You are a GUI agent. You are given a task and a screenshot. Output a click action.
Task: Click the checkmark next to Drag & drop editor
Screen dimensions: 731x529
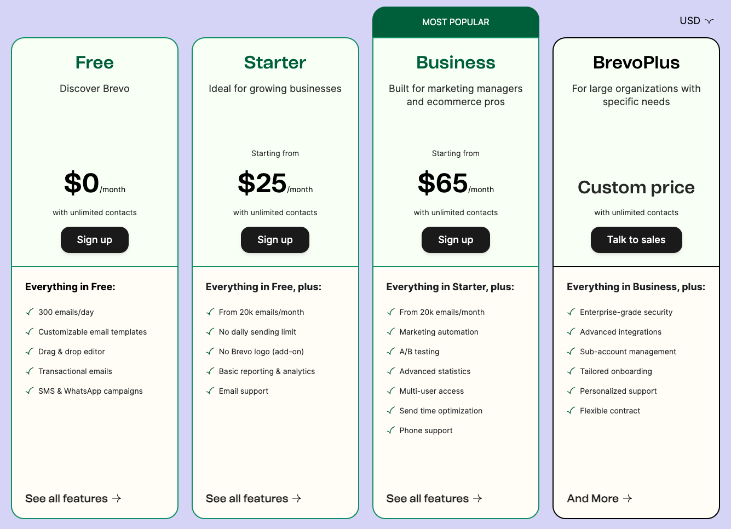(x=30, y=352)
